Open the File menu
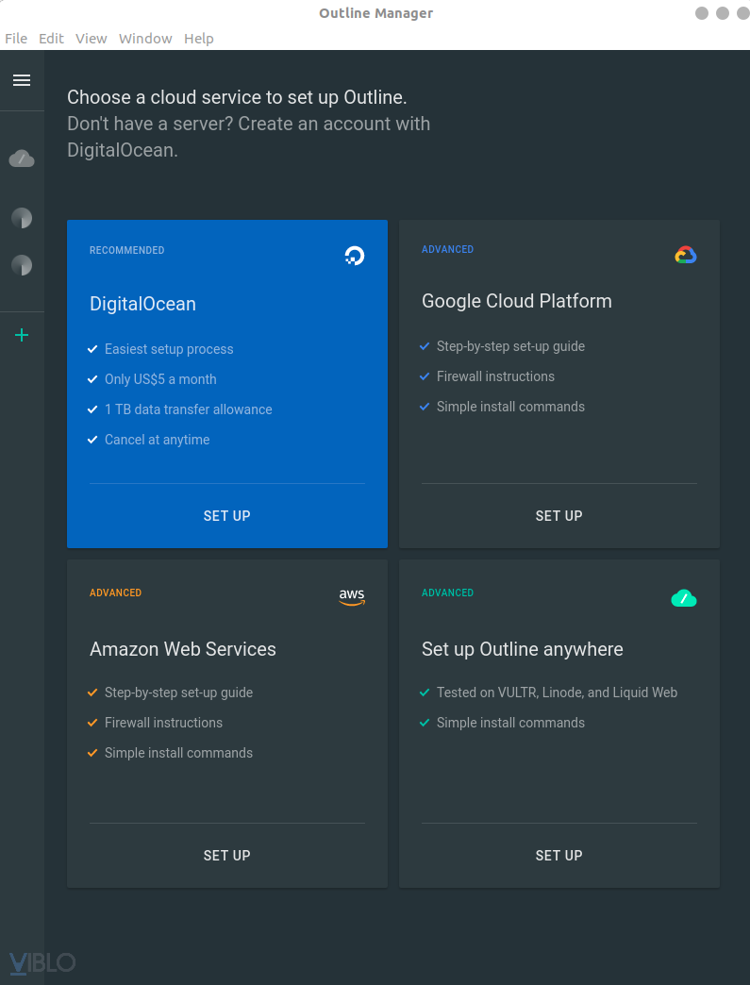750x985 pixels. pos(16,39)
